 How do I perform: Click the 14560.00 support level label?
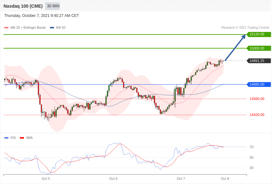click(257, 99)
